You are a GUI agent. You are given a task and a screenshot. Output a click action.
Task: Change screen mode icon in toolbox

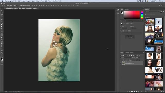[2, 64]
